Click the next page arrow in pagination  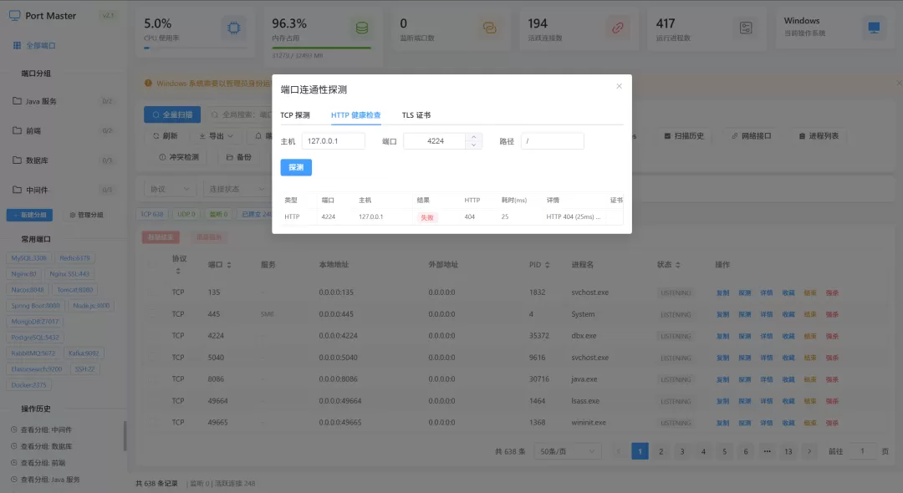pyautogui.click(x=809, y=451)
